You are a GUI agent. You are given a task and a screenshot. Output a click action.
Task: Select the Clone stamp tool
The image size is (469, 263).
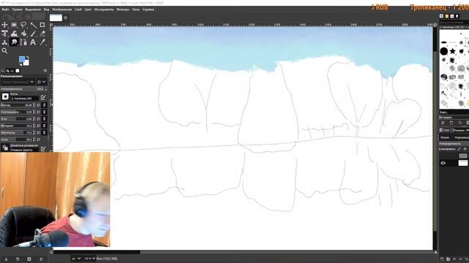point(5,42)
